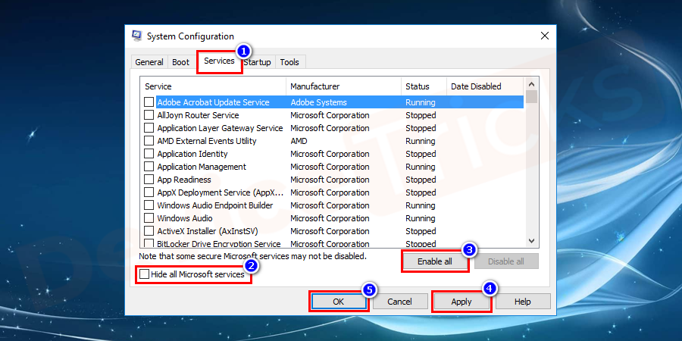
Task: Toggle Hide all Microsoft services checkbox
Action: click(145, 274)
